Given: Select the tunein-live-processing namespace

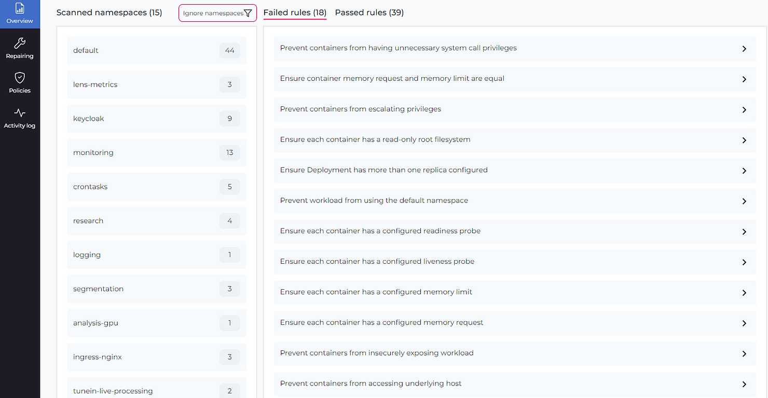Looking at the screenshot, I should [157, 388].
